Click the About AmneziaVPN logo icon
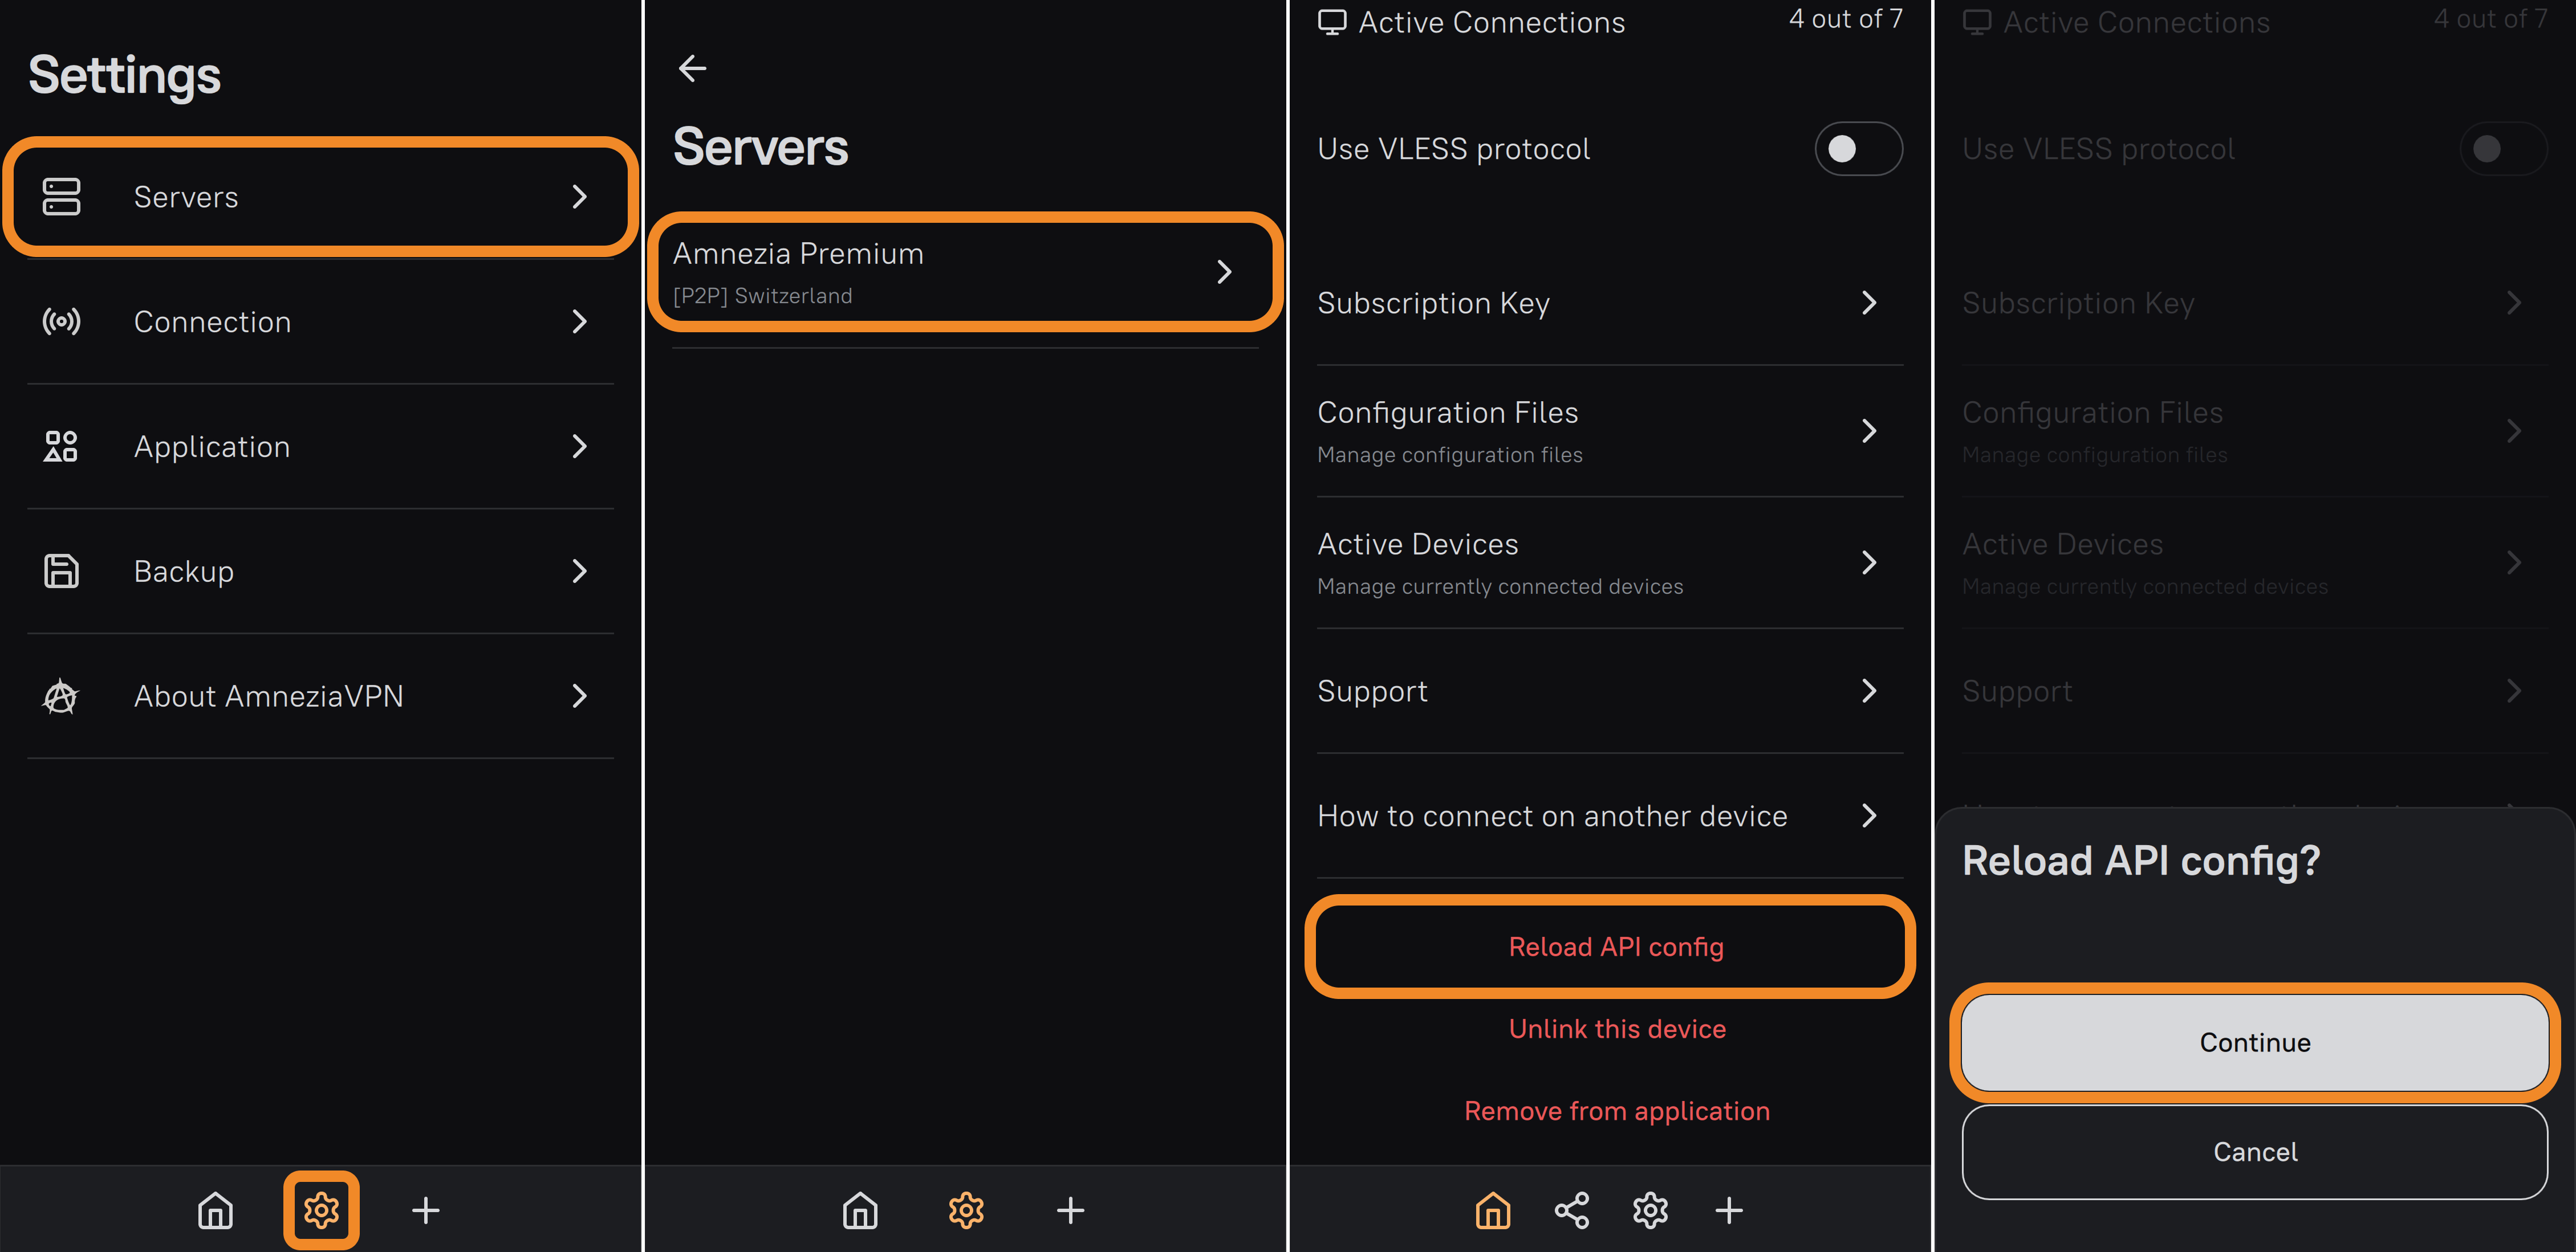This screenshot has width=2576, height=1252. coord(61,696)
